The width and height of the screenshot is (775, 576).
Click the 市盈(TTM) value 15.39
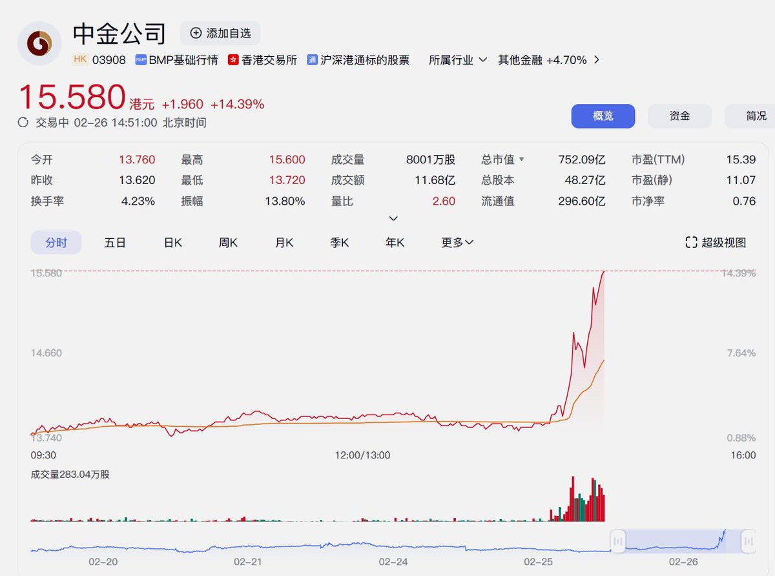click(x=741, y=159)
